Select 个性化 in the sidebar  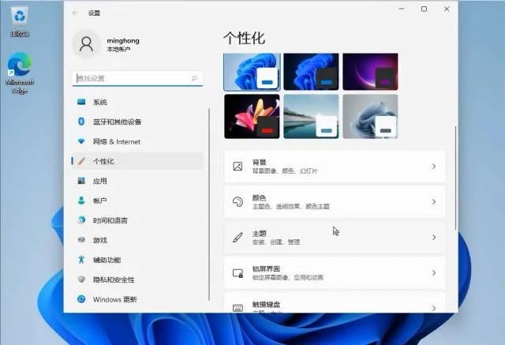138,161
